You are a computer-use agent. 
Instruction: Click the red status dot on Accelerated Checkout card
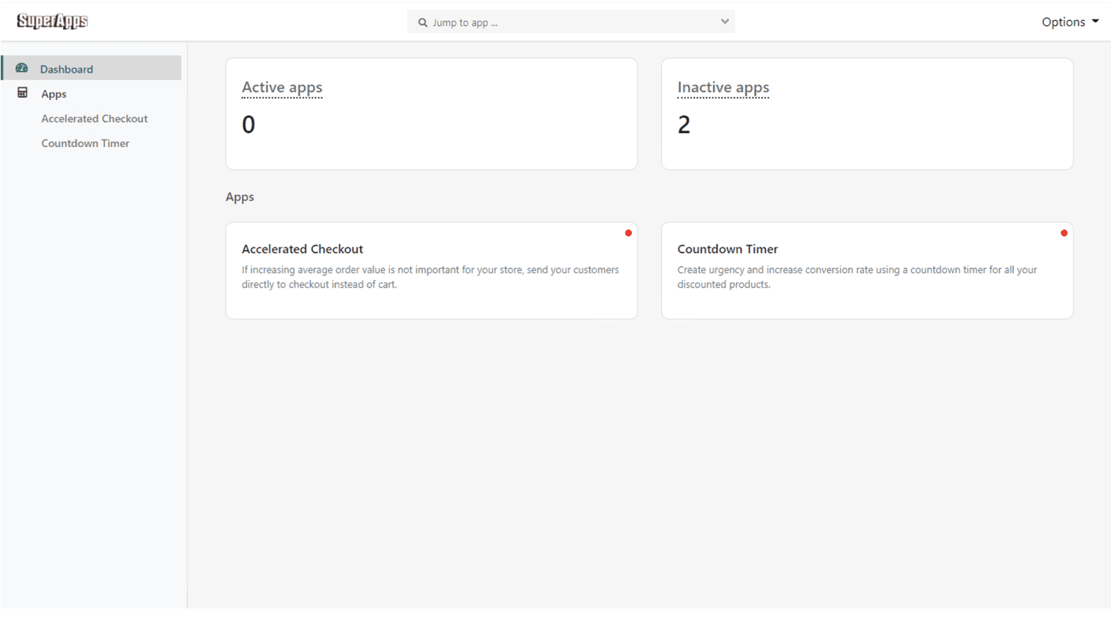[x=628, y=234]
